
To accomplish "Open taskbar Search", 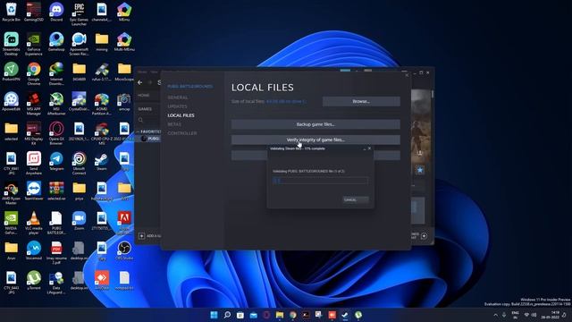I will [x=227, y=315].
